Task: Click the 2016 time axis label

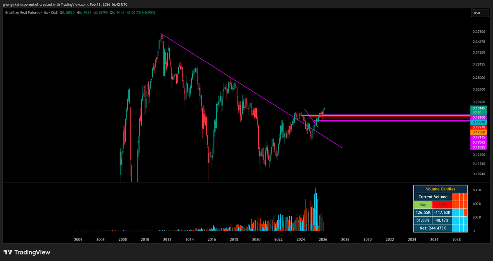Action: [x=212, y=239]
